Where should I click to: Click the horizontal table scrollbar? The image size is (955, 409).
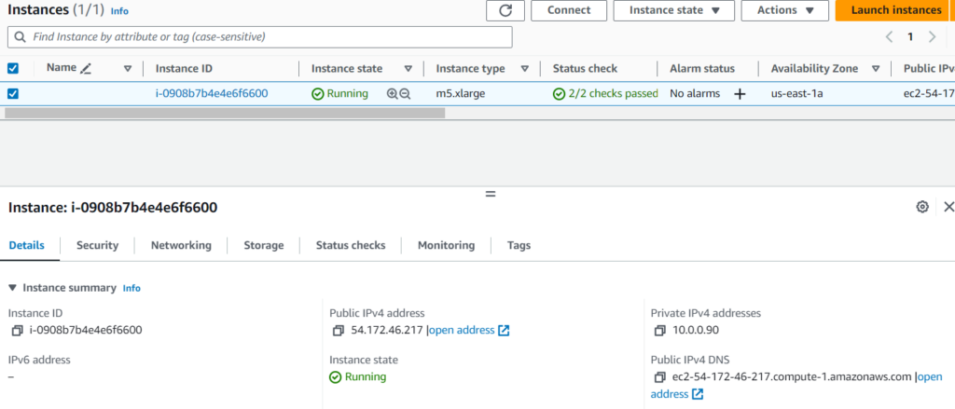click(225, 113)
